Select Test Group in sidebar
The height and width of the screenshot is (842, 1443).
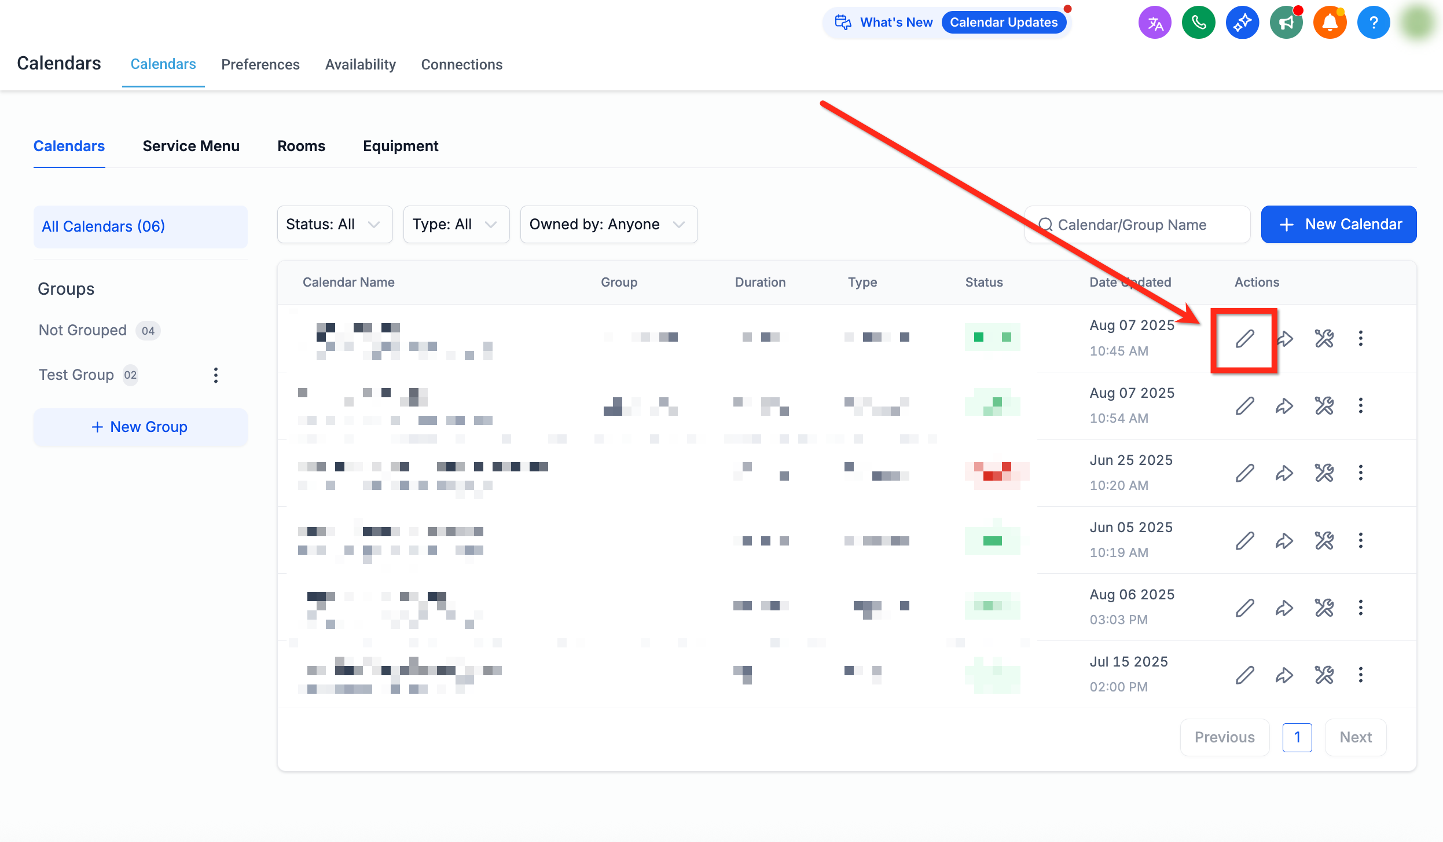tap(88, 375)
